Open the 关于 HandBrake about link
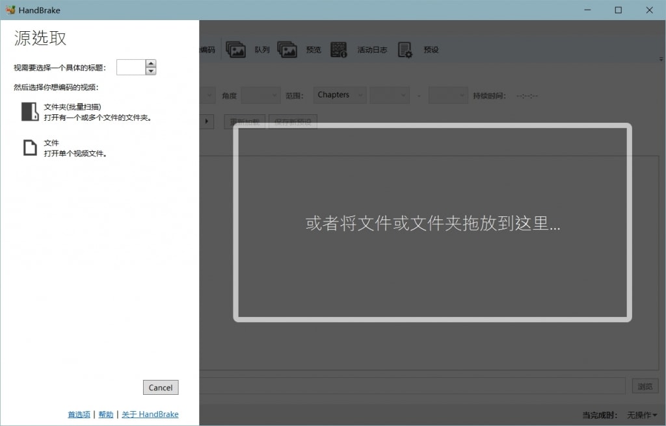666x426 pixels. (x=150, y=414)
